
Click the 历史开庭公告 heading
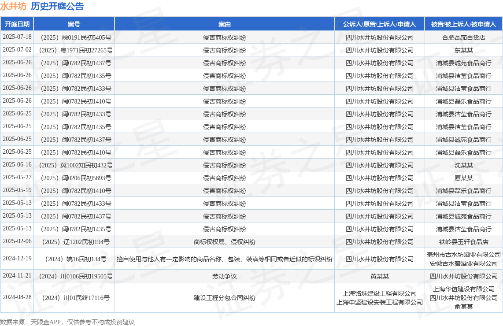click(57, 7)
